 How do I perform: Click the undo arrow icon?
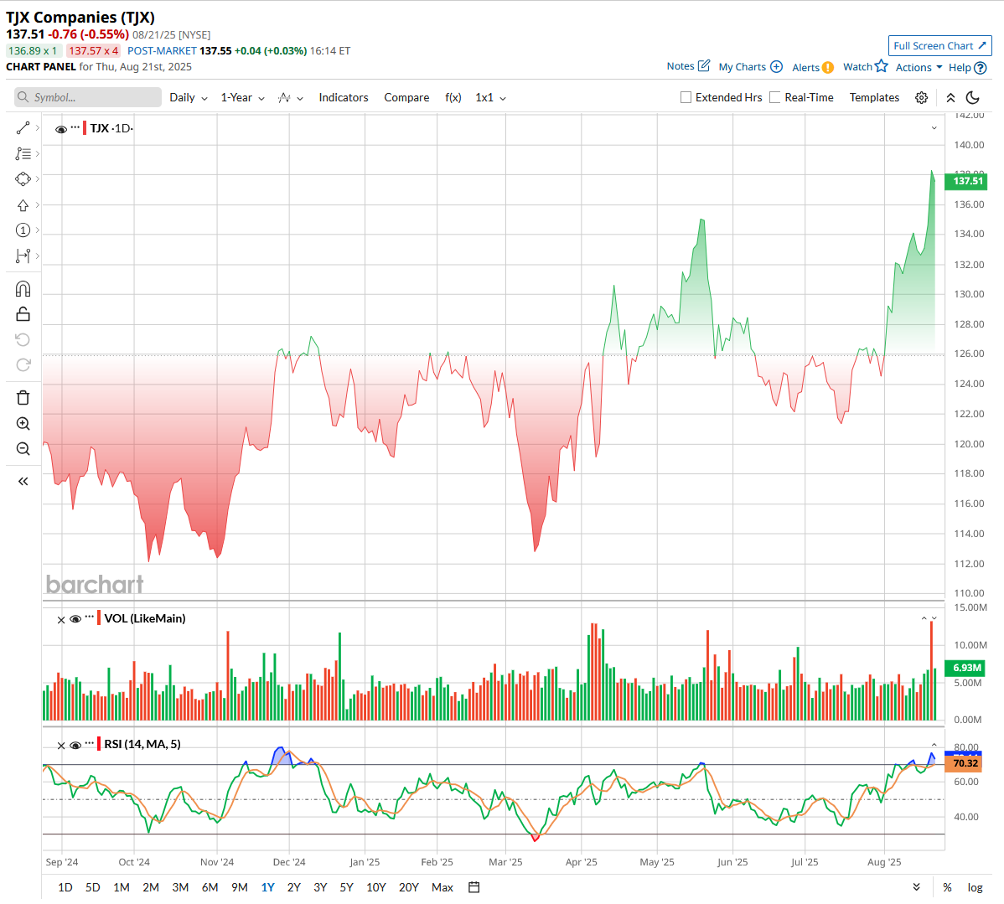click(x=23, y=339)
